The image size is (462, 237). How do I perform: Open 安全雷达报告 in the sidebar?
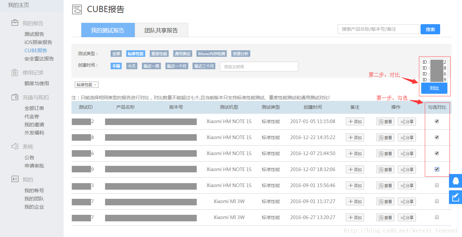click(39, 59)
